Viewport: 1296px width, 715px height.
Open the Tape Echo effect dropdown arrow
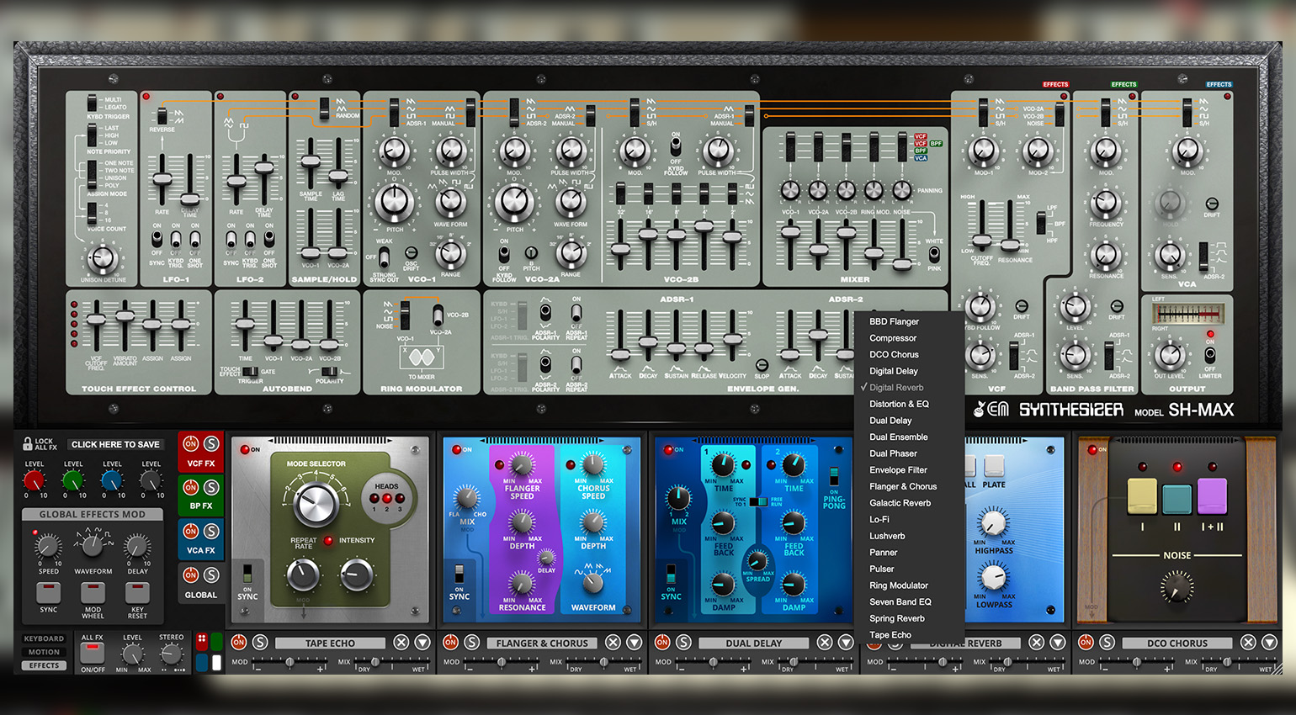tap(422, 643)
